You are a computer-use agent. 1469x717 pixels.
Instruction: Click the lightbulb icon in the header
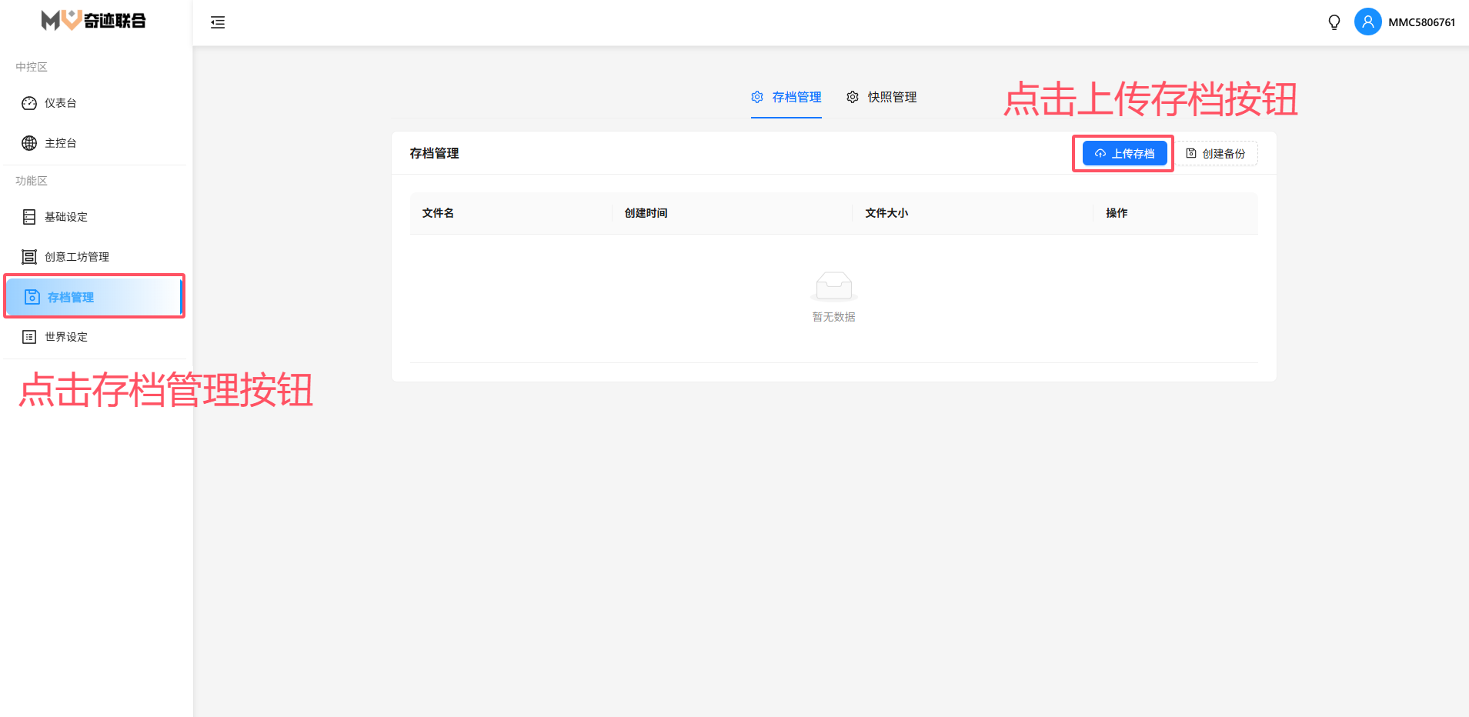click(x=1334, y=22)
